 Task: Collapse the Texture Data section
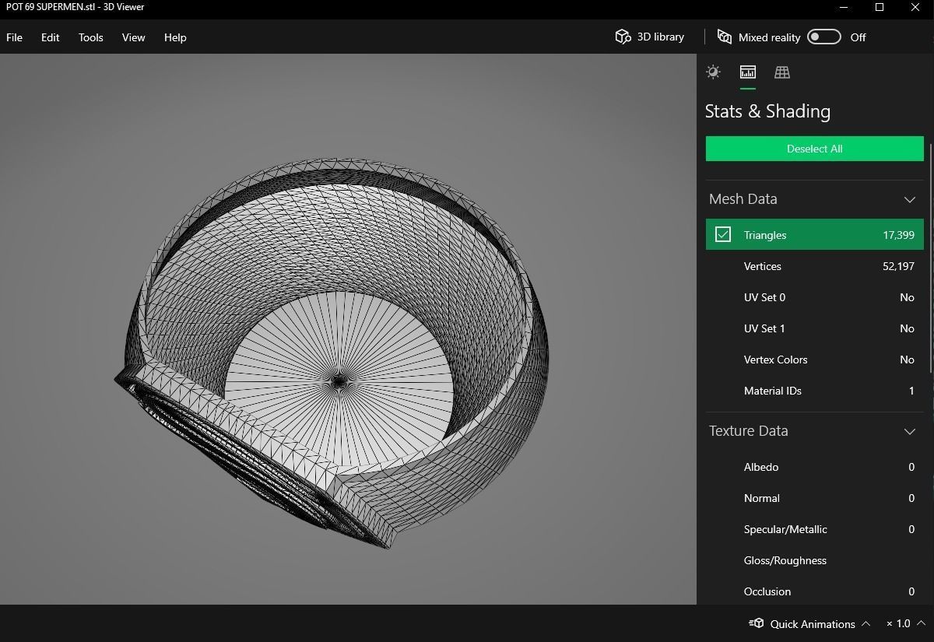pos(909,431)
